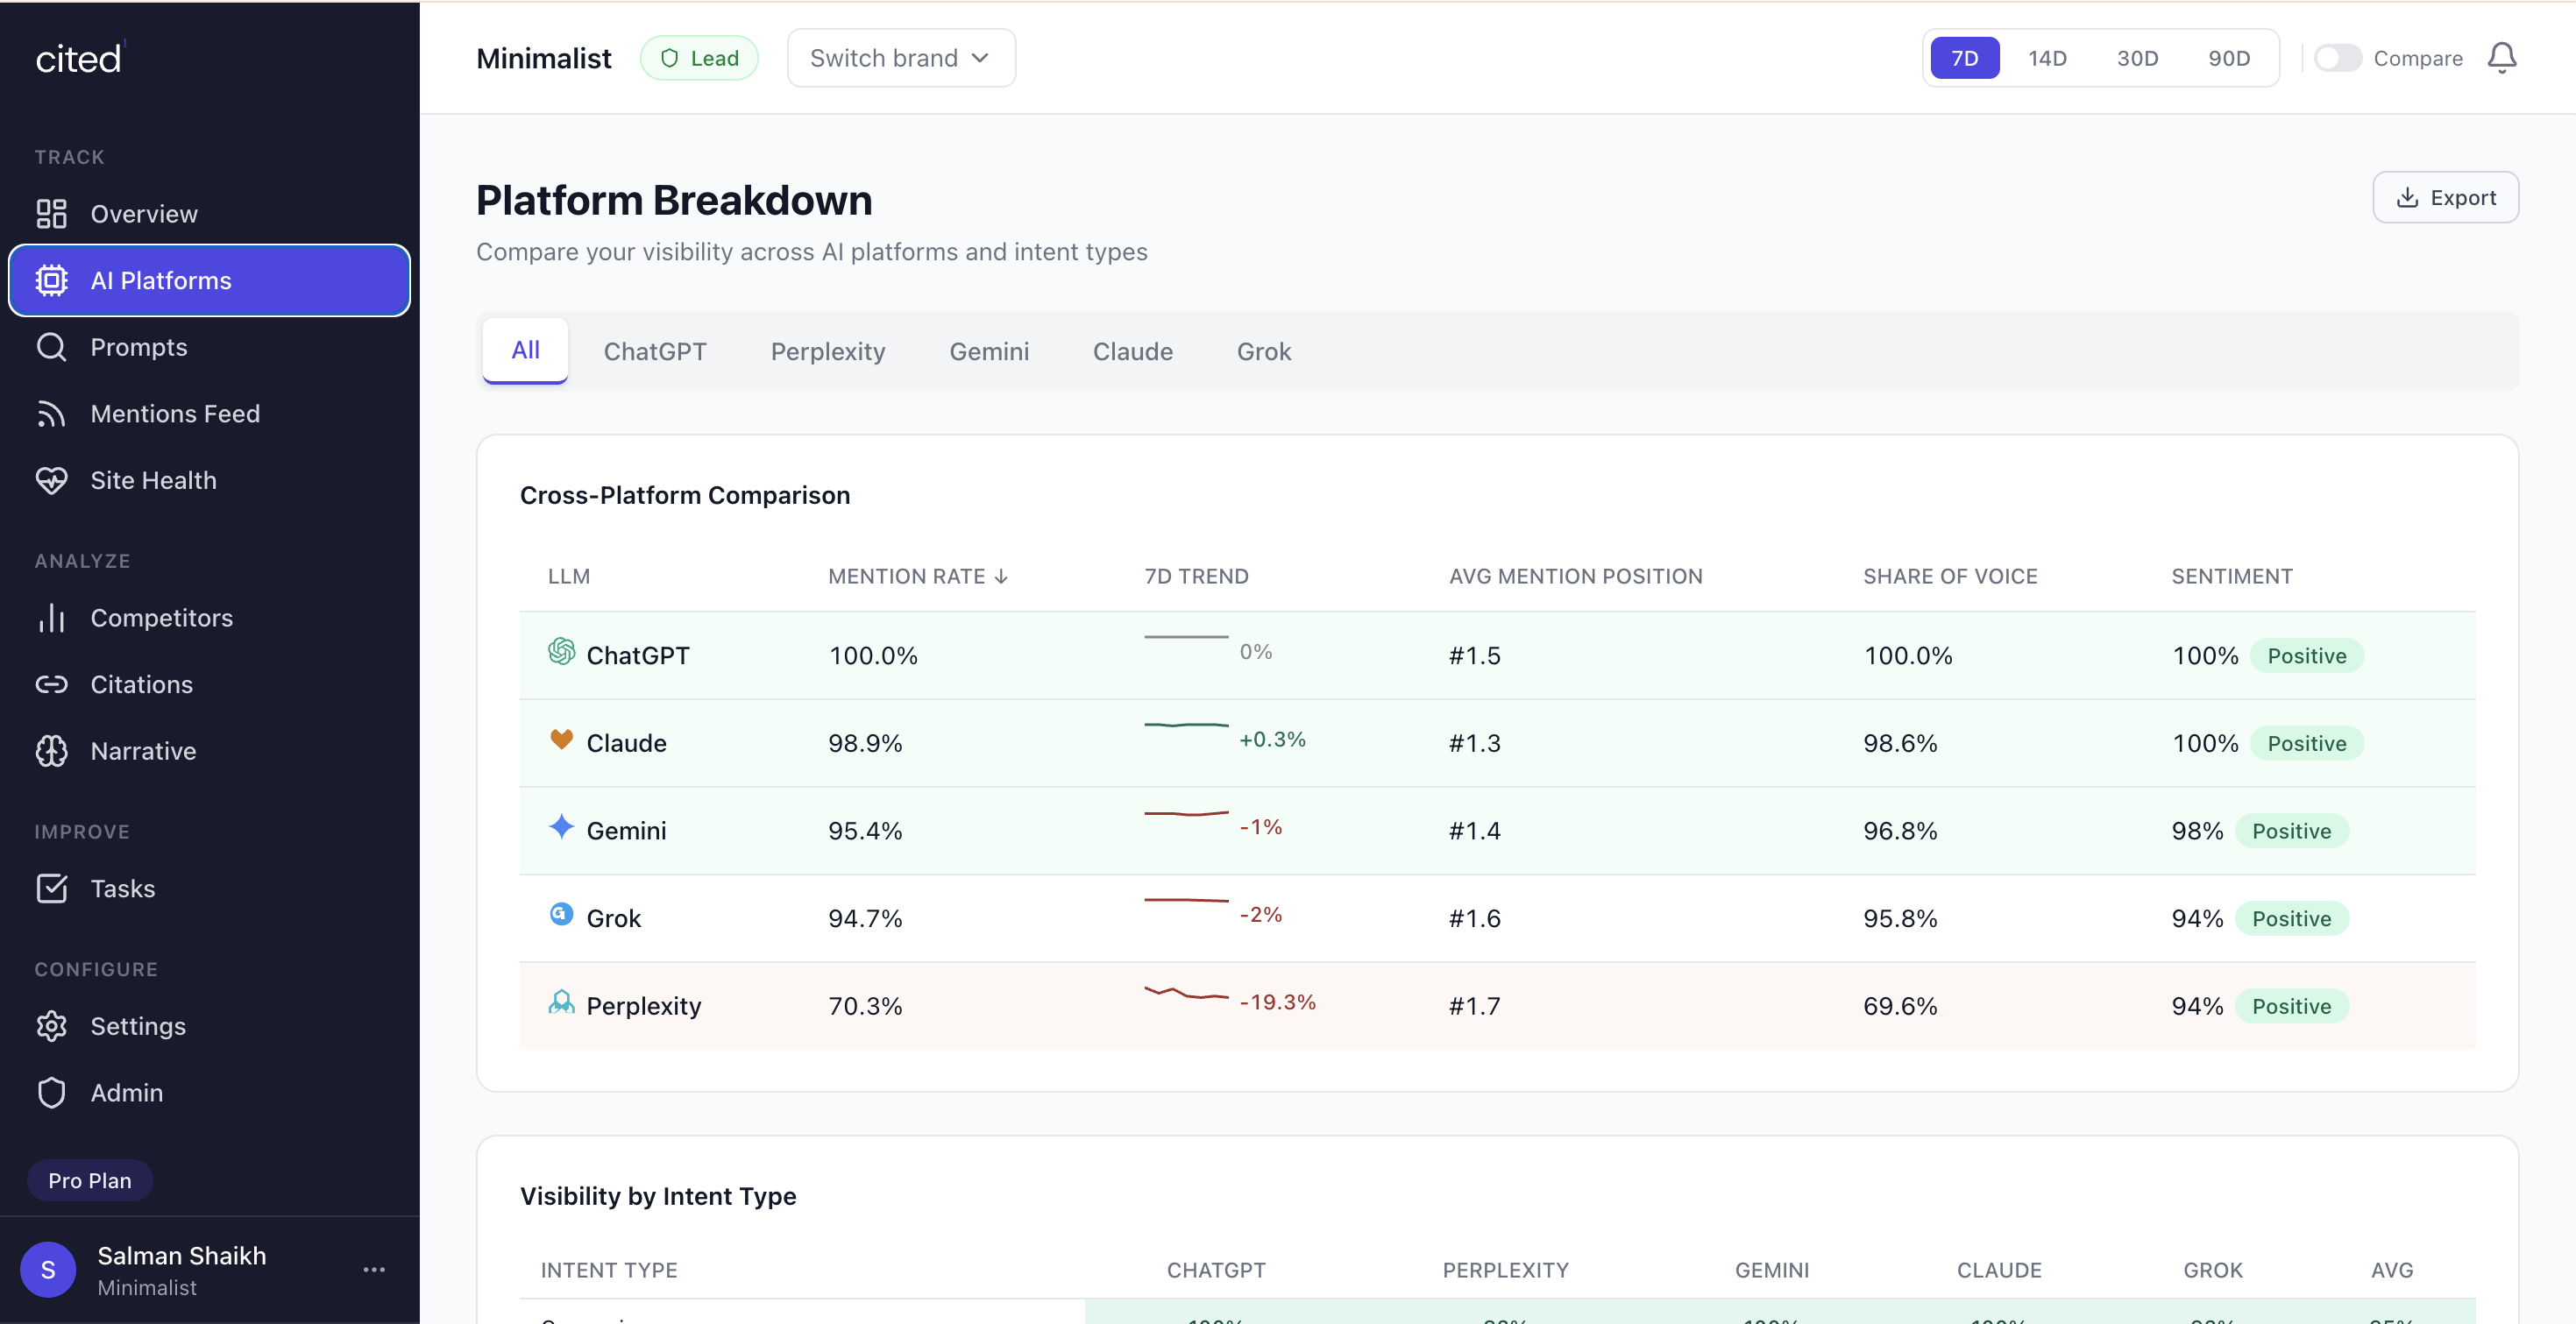Viewport: 2576px width, 1324px height.
Task: Toggle the Compare switch
Action: coord(2337,58)
